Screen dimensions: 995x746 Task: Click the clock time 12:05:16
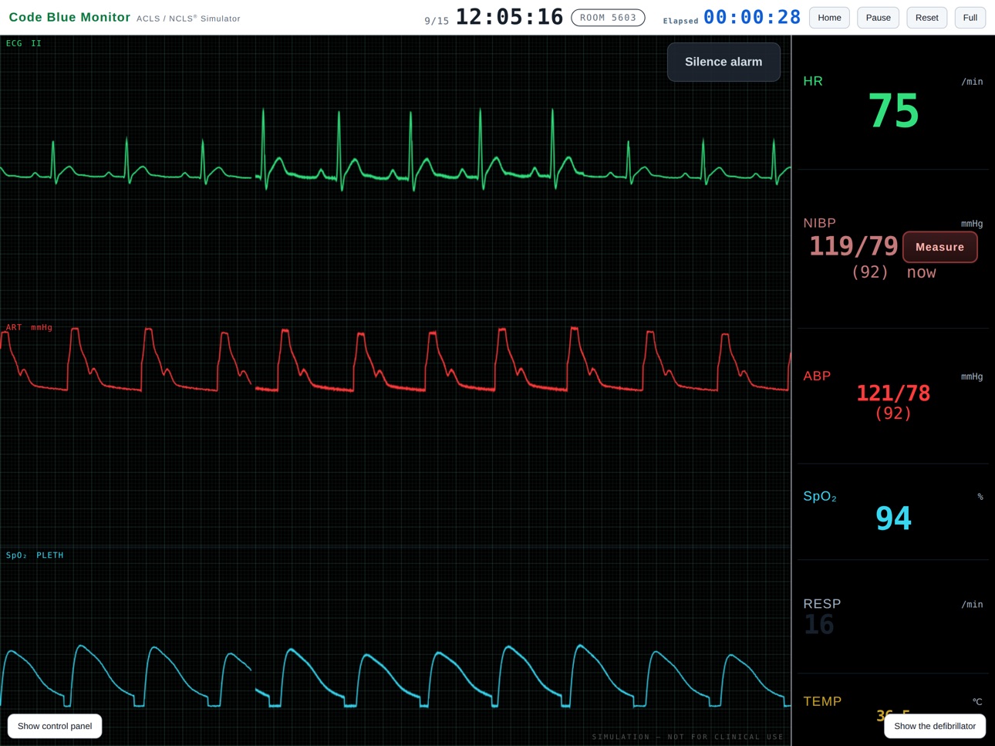[509, 17]
